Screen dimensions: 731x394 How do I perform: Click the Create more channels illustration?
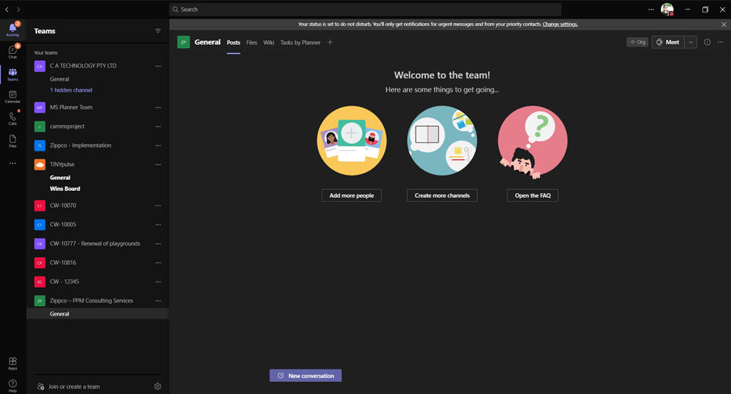point(442,141)
